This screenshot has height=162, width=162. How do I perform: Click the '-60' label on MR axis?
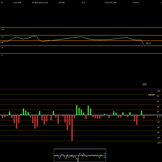(158, 133)
